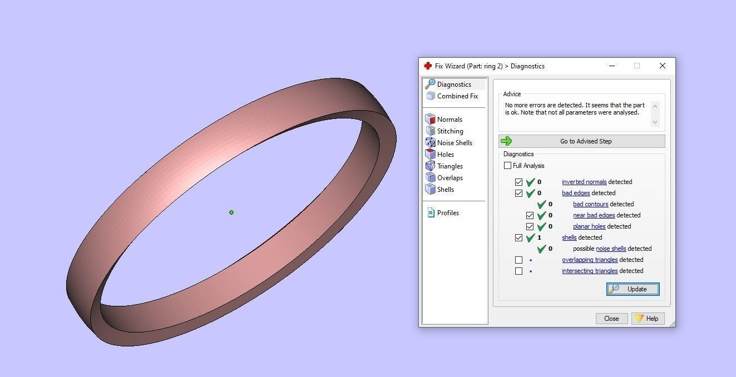Uncheck the near bad edges checkbox
The image size is (736, 377).
[530, 215]
